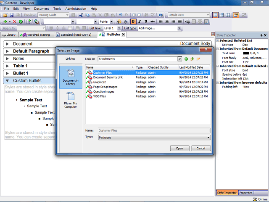Image resolution: width=269 pixels, height=202 pixels.
Task: Switch to the Properties tab
Action: tap(245, 193)
